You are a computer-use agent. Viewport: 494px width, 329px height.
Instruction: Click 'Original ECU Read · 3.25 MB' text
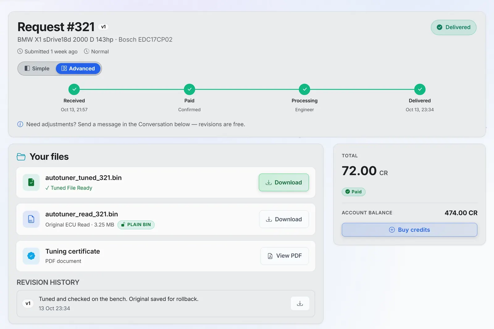point(80,224)
